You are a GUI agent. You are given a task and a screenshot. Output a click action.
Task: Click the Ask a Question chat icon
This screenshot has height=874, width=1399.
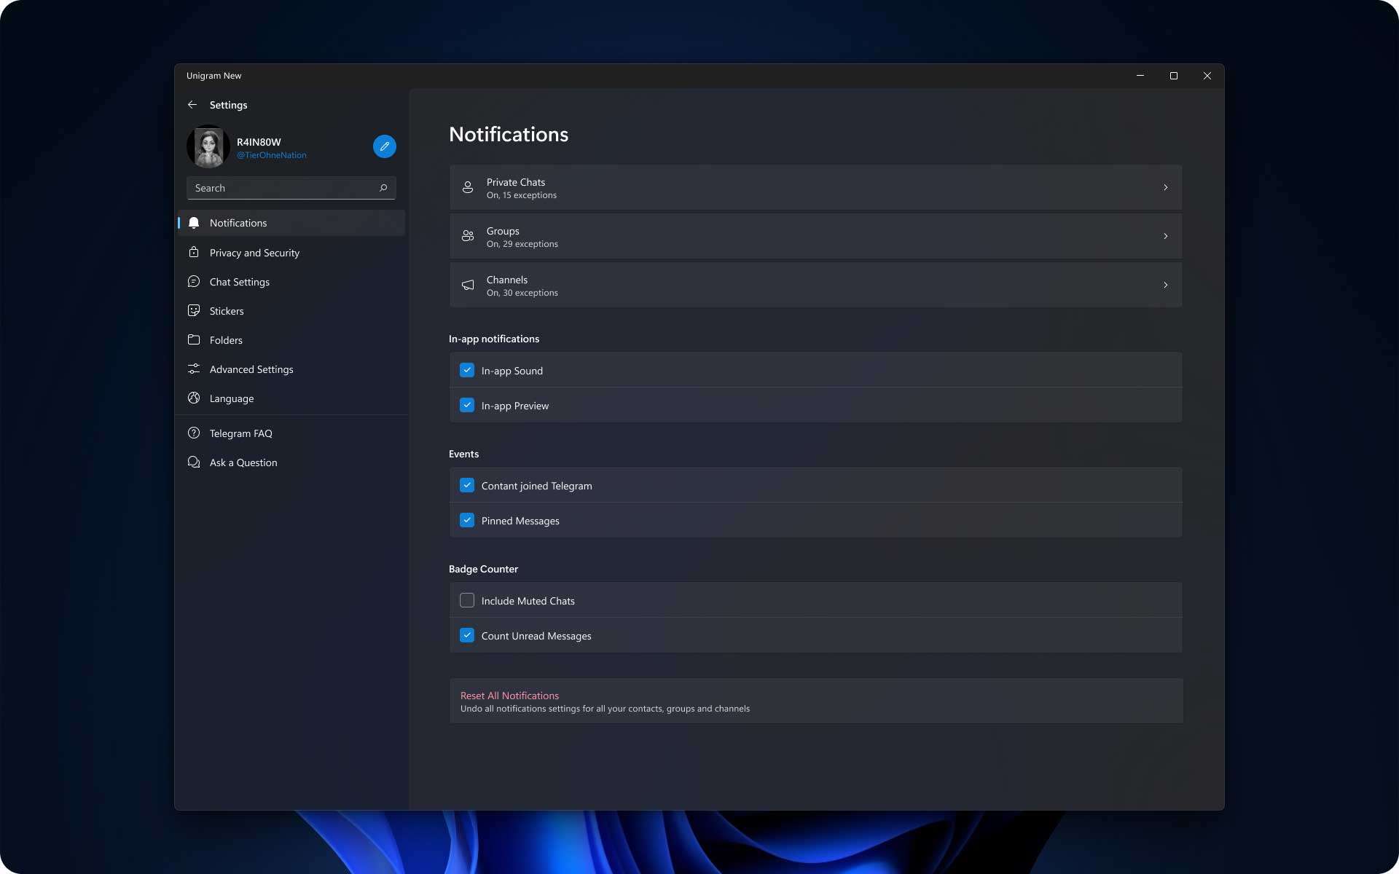(194, 462)
